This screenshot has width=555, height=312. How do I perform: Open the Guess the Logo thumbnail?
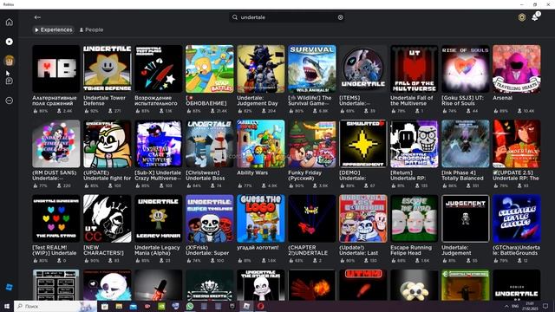261,218
